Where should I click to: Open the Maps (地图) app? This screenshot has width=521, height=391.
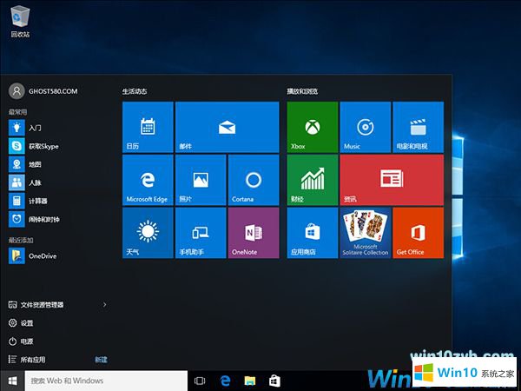(58, 164)
